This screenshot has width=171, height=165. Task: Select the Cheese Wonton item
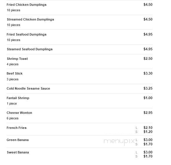(x=19, y=113)
